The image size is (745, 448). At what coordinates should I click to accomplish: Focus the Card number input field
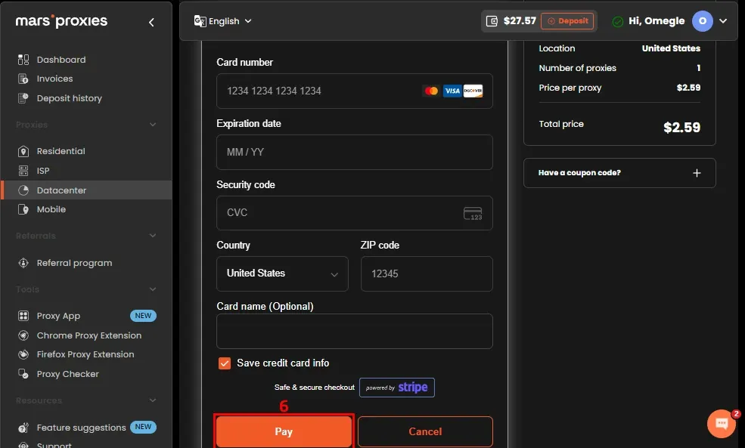click(x=355, y=91)
